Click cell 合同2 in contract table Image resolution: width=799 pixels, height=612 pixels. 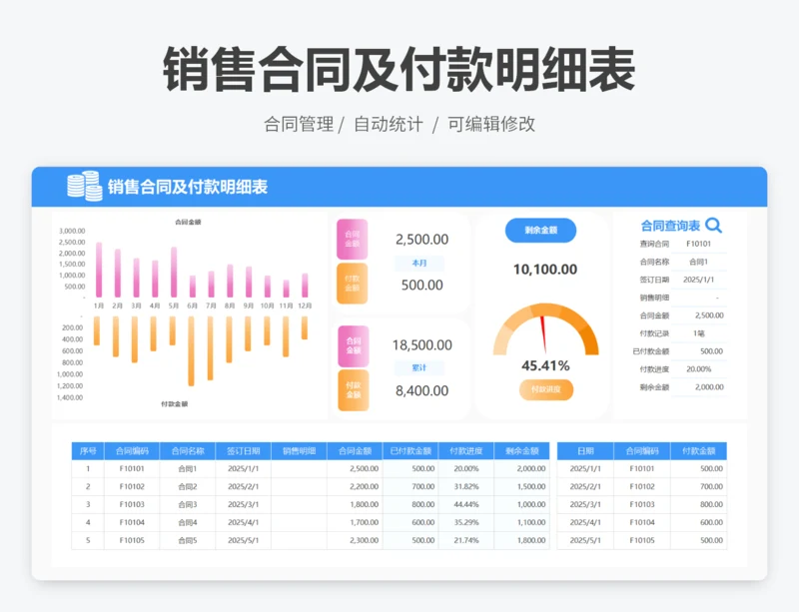[188, 486]
